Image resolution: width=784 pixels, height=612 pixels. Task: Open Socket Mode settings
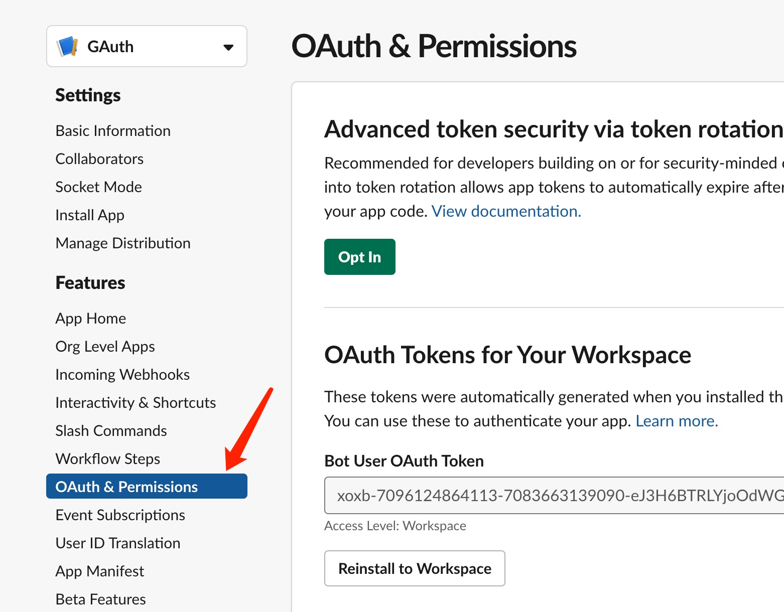pos(98,187)
